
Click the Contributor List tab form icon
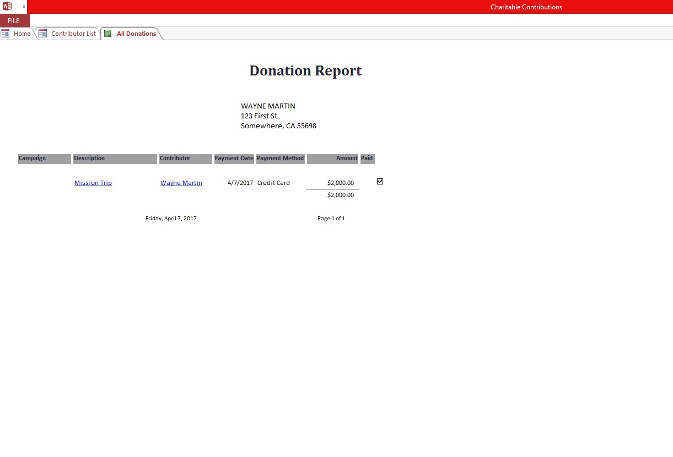tap(42, 34)
